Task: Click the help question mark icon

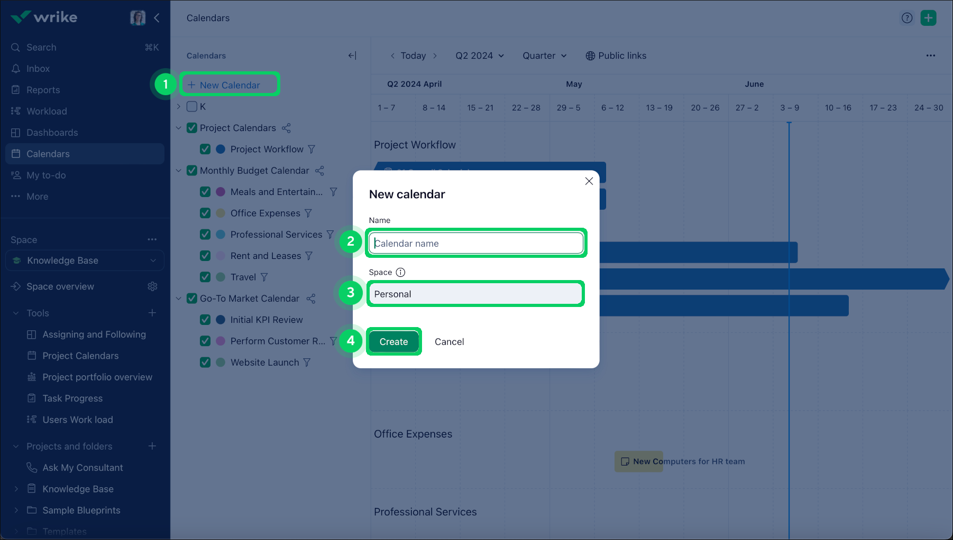Action: tap(907, 18)
